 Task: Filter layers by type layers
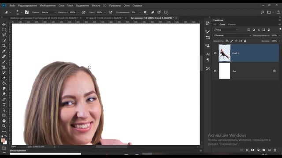(259, 30)
